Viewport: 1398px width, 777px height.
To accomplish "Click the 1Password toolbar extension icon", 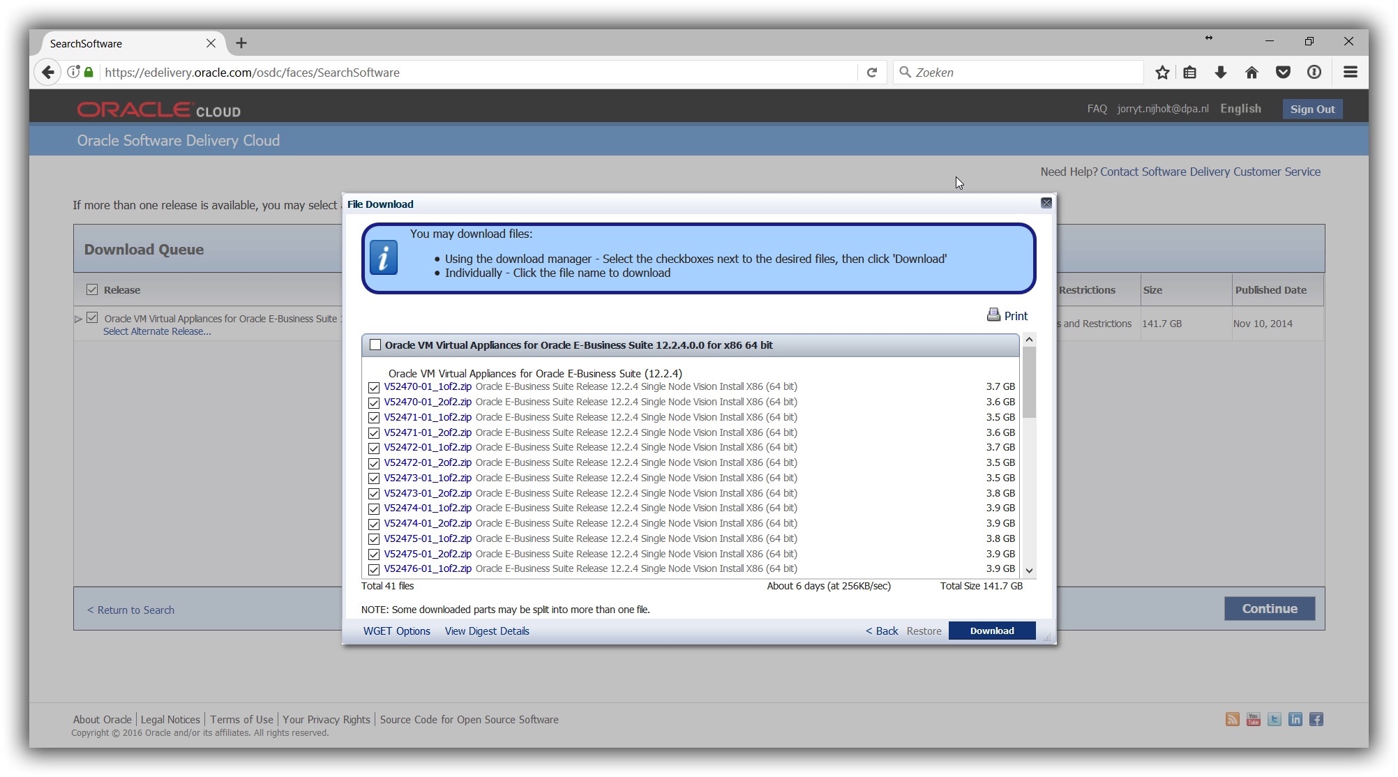I will tap(1314, 73).
